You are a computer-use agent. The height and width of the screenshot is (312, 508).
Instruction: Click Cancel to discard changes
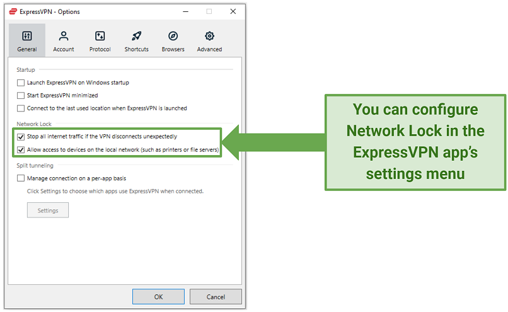coord(216,296)
